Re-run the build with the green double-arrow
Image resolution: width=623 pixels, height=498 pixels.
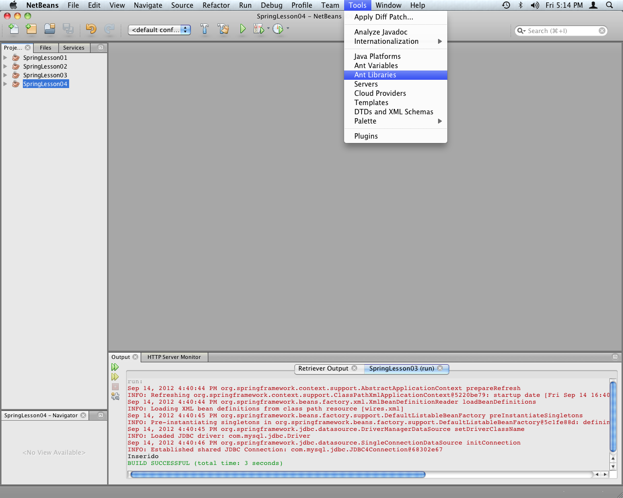pos(115,367)
